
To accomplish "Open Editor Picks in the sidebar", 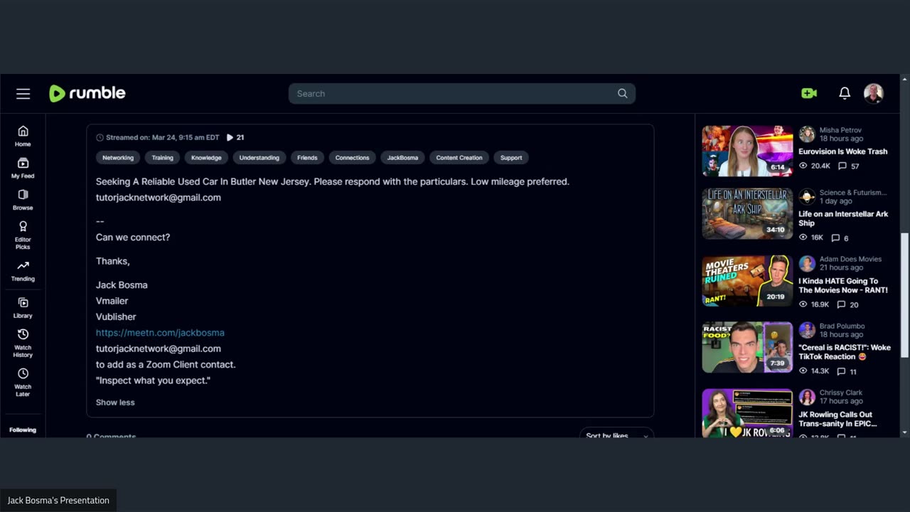I will 23,235.
